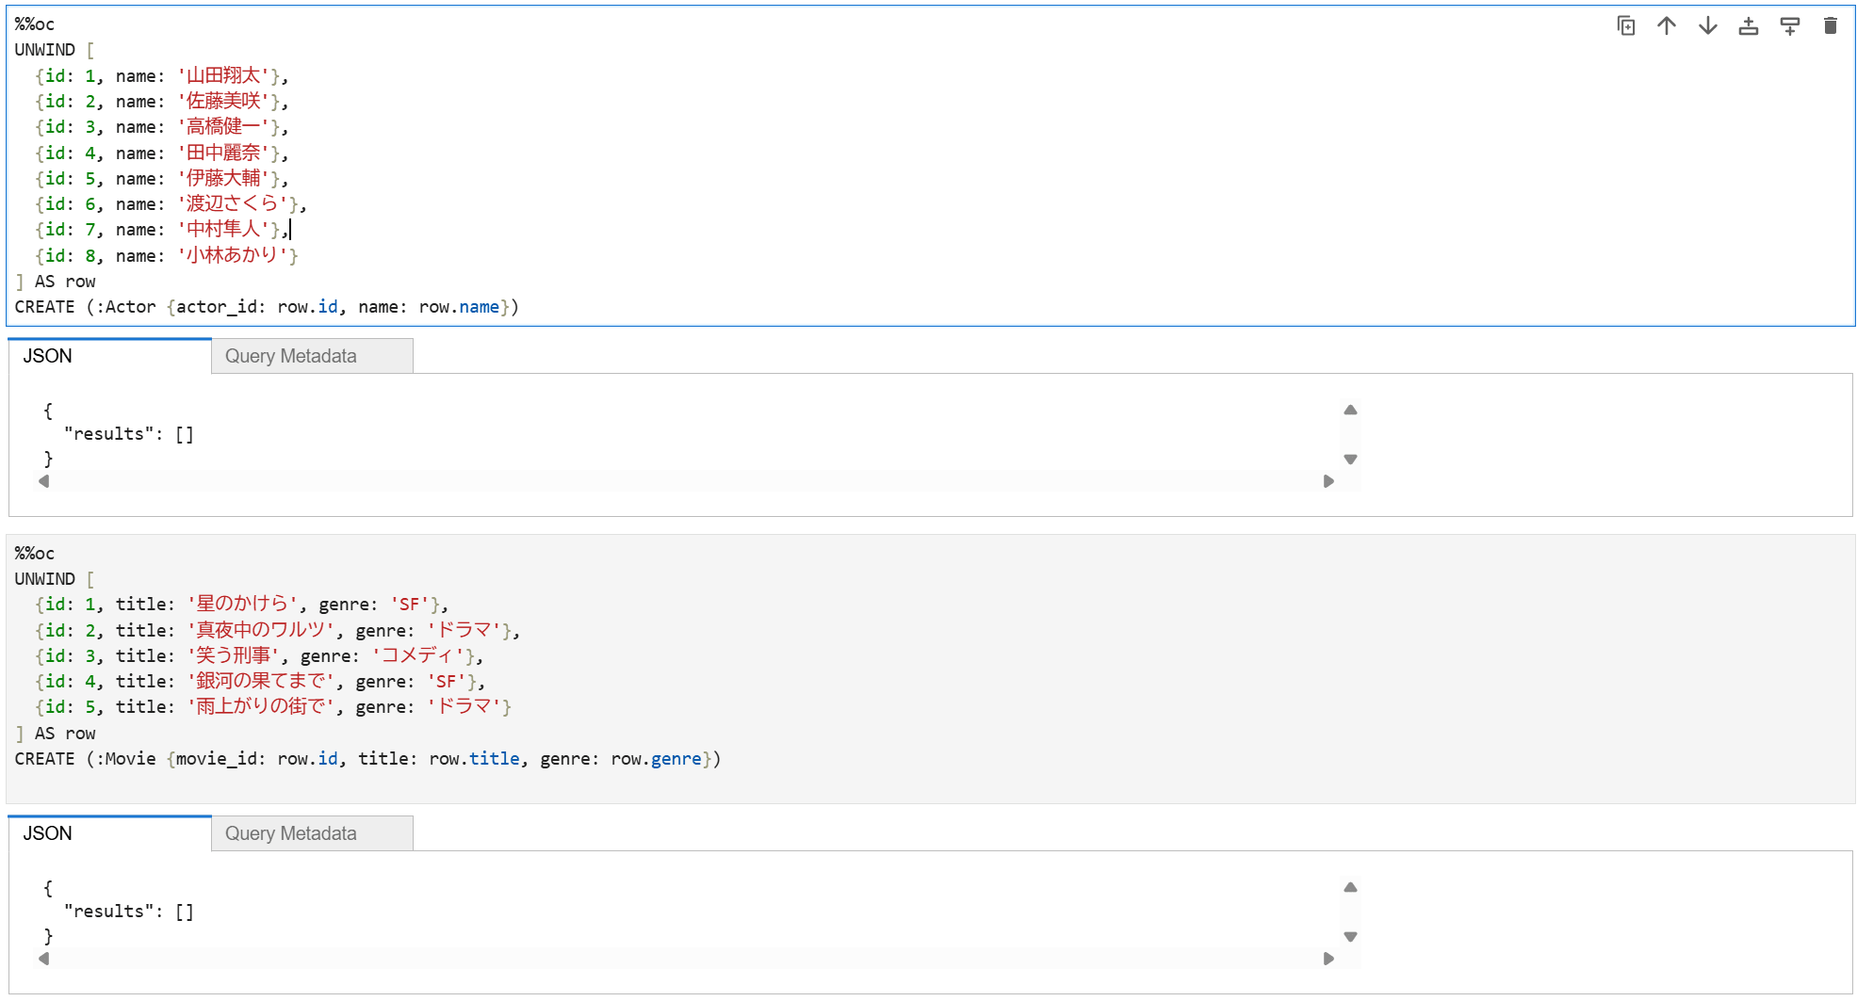Click the left scroll arrow in second JSON output
Viewport: 1857px width, 1001px height.
[44, 959]
